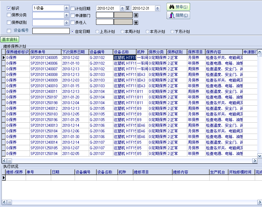Image resolution: width=262 pixels, height=207 pixels.
Task: Enable the 保养分类 filter checkbox
Action: pos(9,15)
